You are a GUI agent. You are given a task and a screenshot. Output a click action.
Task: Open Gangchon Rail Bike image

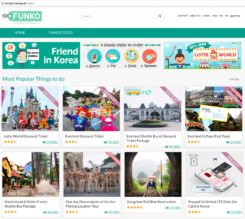(x=153, y=174)
